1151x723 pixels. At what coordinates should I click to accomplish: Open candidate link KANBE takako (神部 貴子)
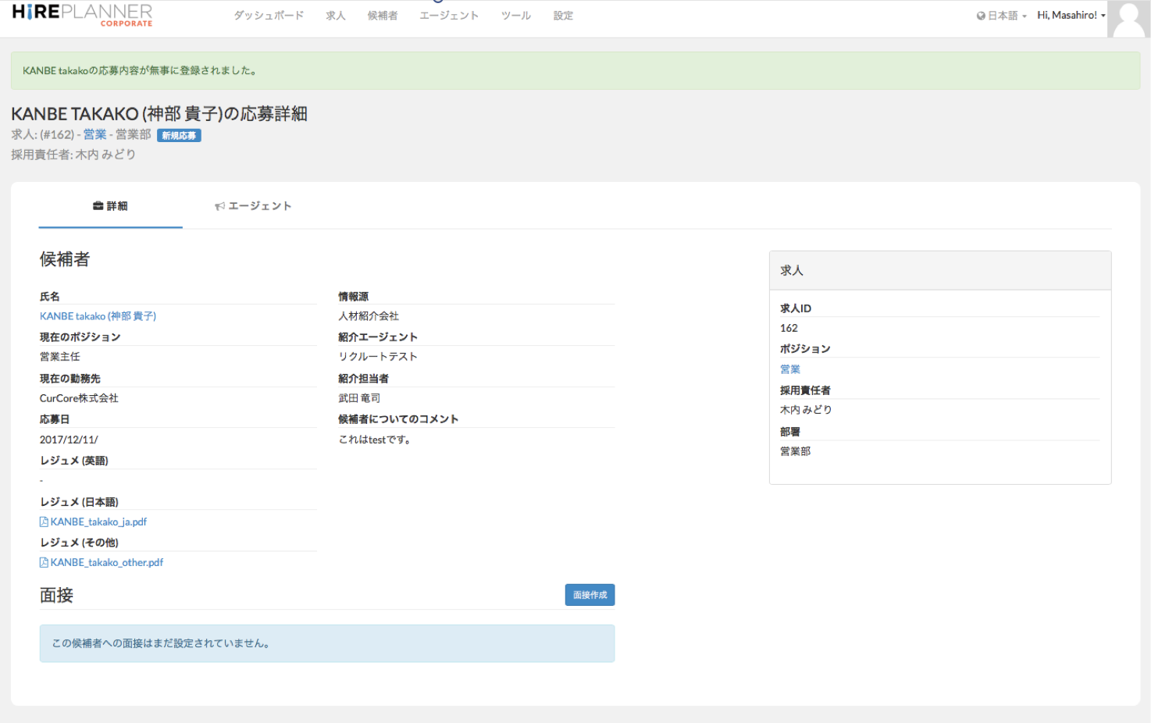coord(98,316)
